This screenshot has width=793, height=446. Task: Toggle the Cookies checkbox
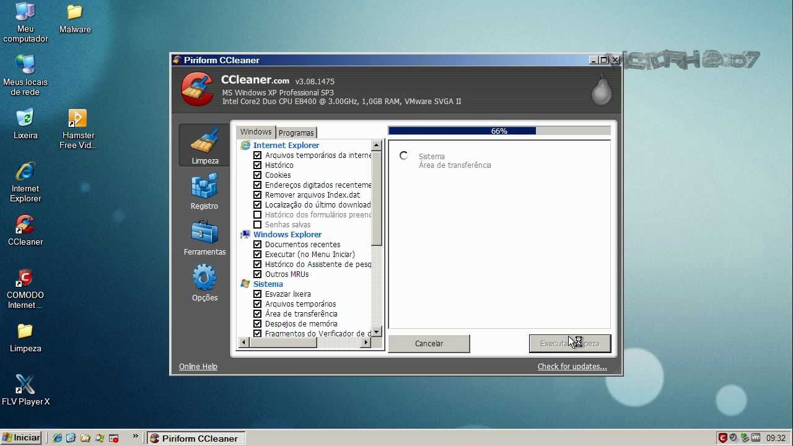pos(258,175)
